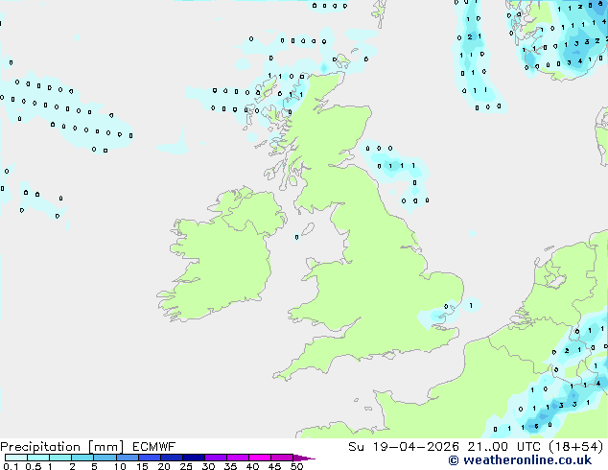Click legend value '15'
The height and width of the screenshot is (470, 608).
point(142,466)
